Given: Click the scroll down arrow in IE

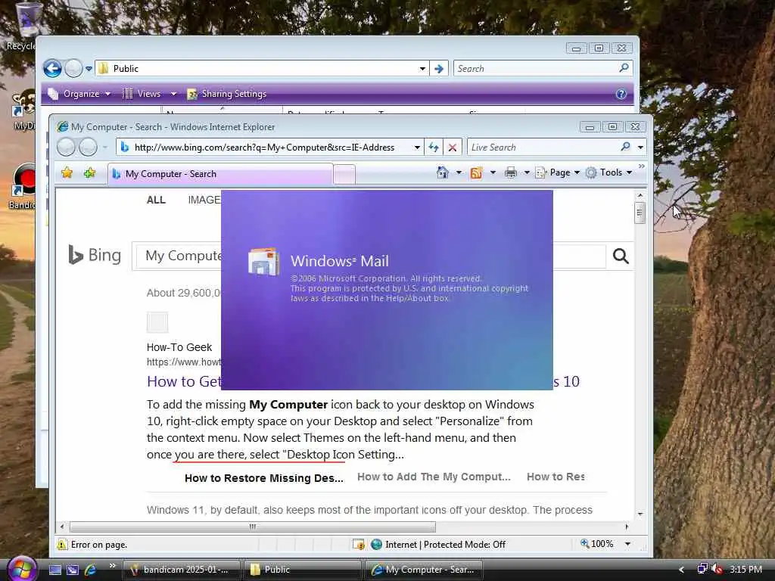Looking at the screenshot, I should [640, 514].
